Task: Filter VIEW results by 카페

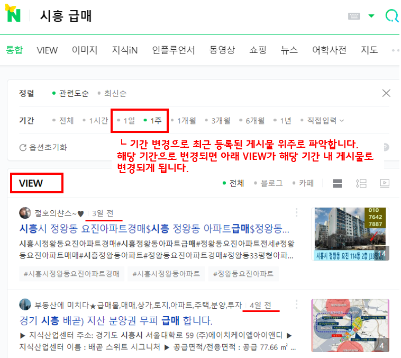Action: (303, 183)
